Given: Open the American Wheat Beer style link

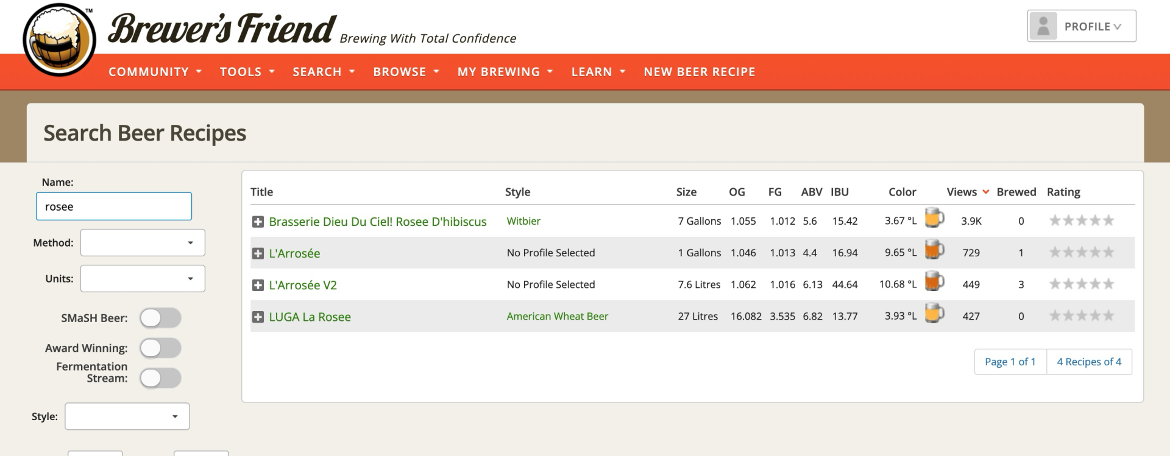Looking at the screenshot, I should pyautogui.click(x=557, y=317).
